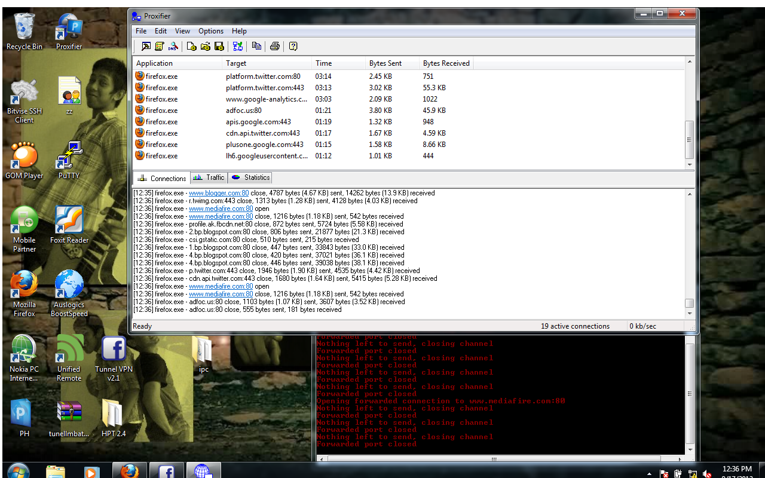Select the Foxit Reader desktop shortcut
Viewport: 765px width, 478px height.
[69, 226]
